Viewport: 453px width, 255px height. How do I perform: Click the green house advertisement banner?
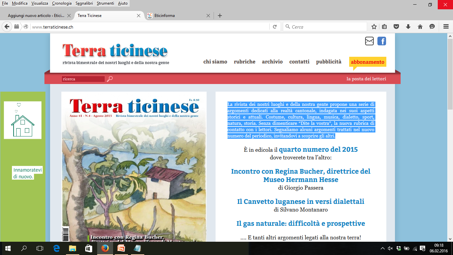tap(23, 166)
